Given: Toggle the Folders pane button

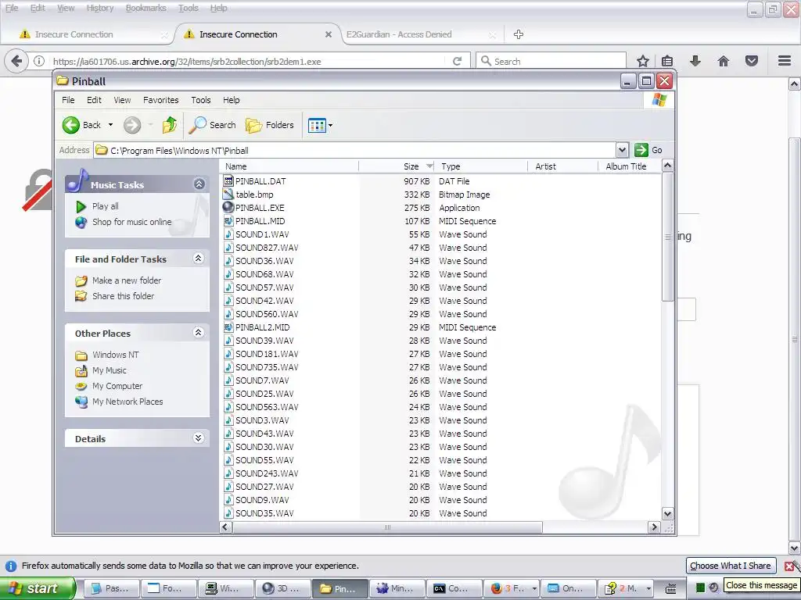Looking at the screenshot, I should coord(270,125).
